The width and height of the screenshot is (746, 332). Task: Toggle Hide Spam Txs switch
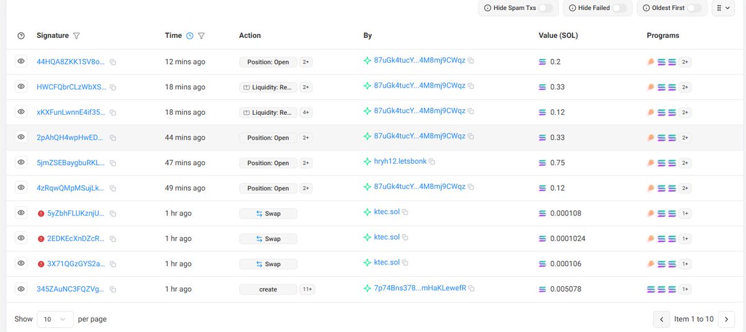click(545, 8)
